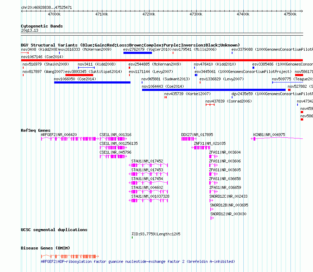Click ZFAS1|NR_036658 transcript label

coord(225,179)
